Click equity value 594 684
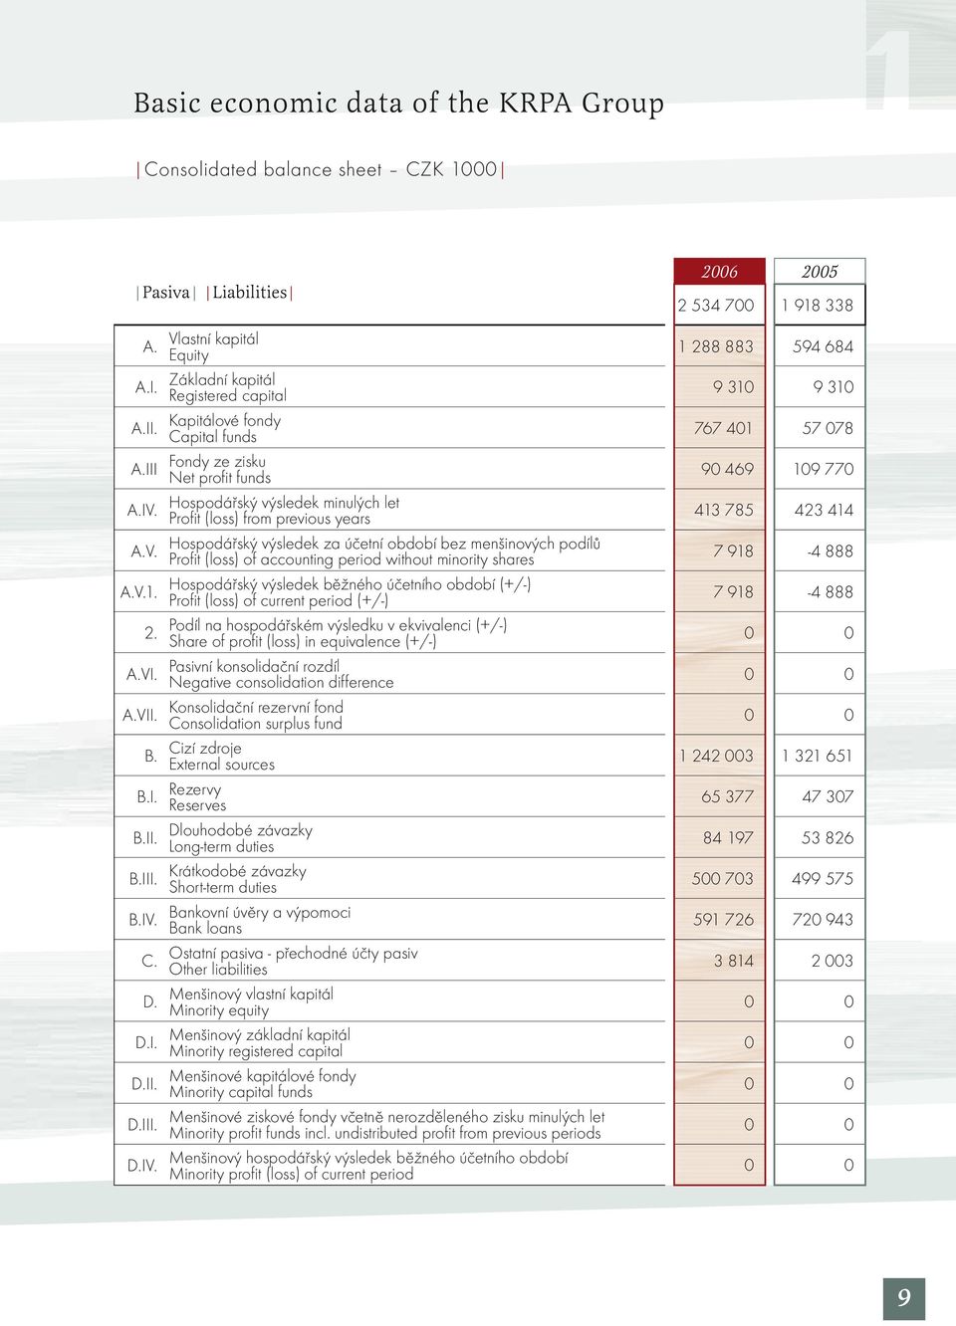Image resolution: width=956 pixels, height=1326 pixels. (x=823, y=346)
